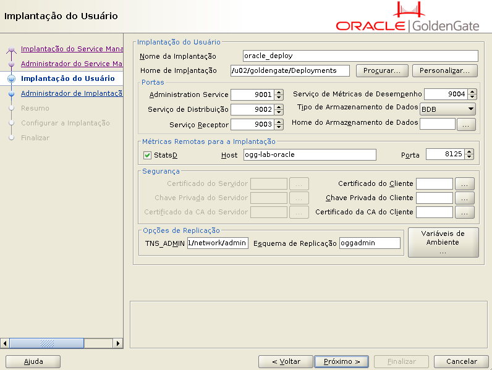Click the Certificado do Cliente field

coord(435,183)
